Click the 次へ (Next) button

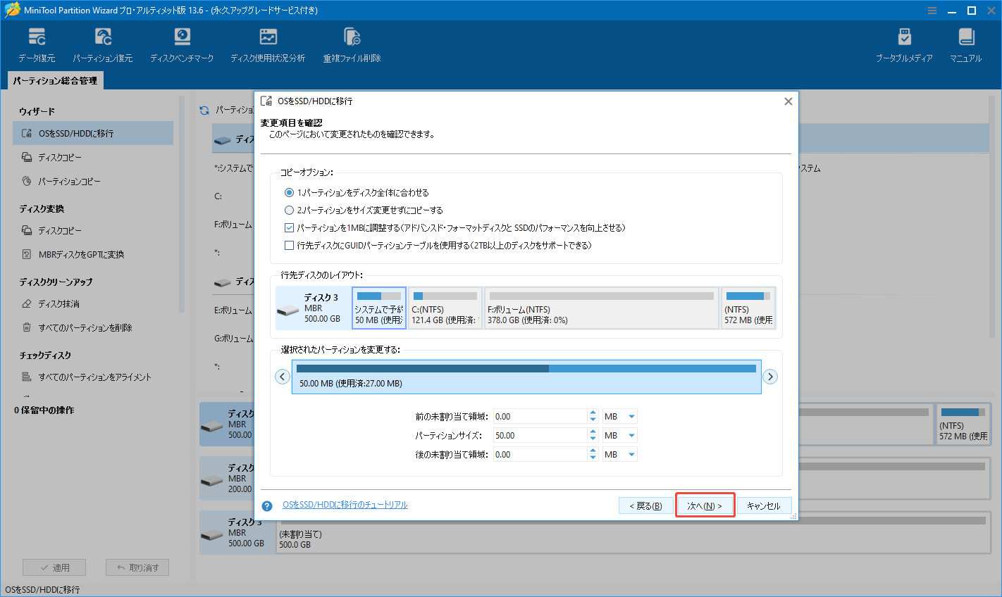coord(705,505)
